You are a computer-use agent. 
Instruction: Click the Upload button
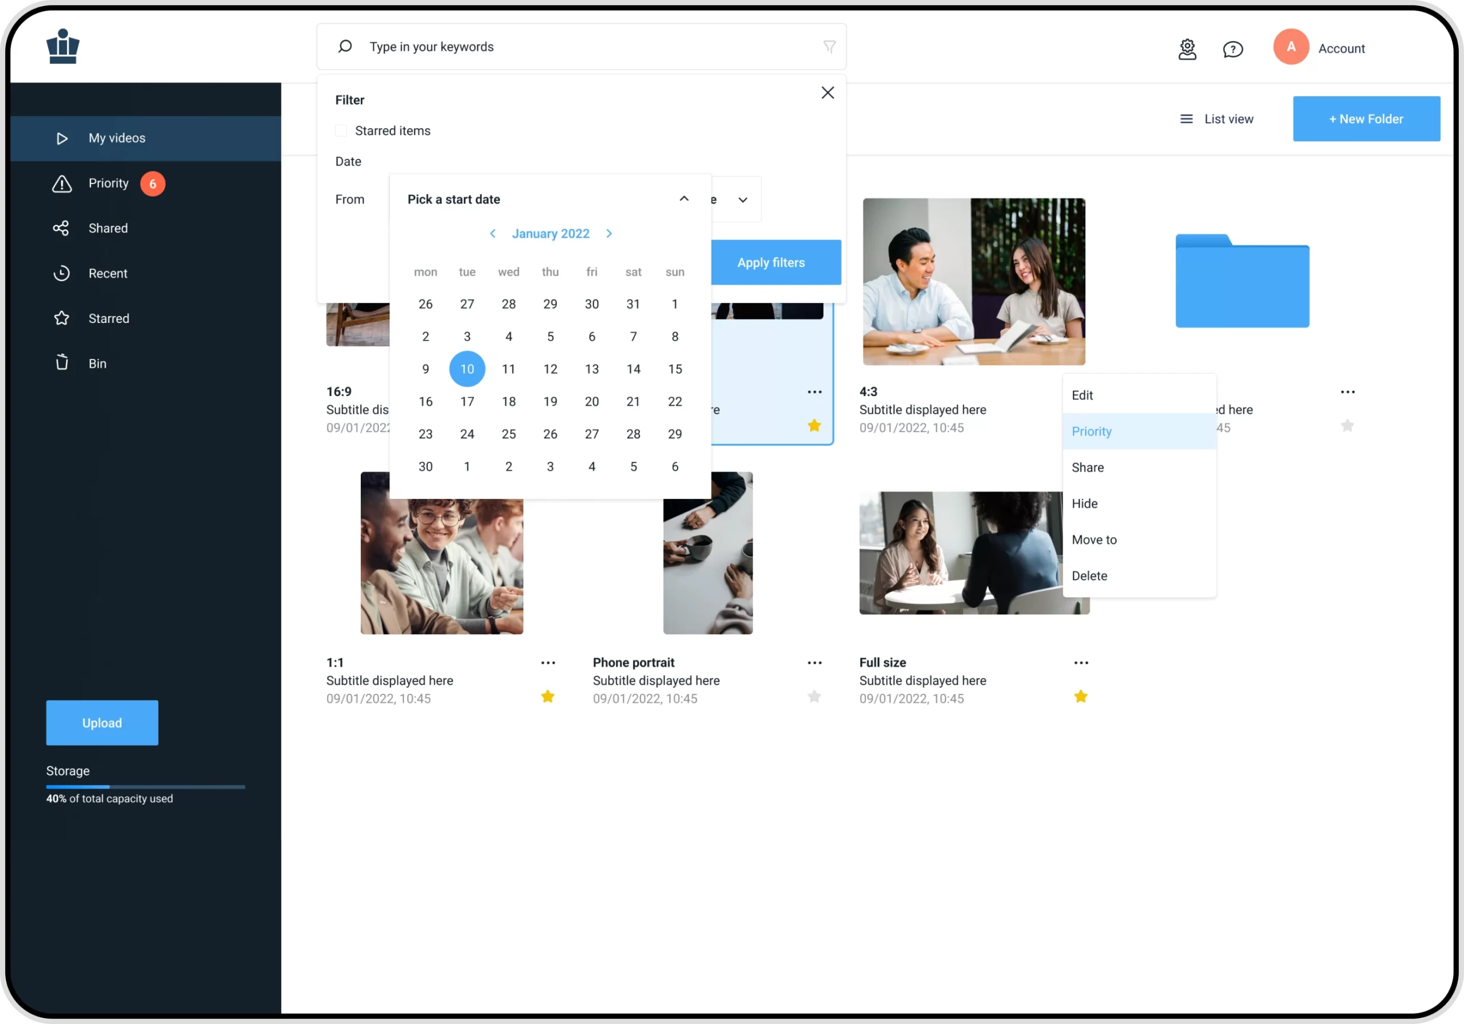coord(102,723)
